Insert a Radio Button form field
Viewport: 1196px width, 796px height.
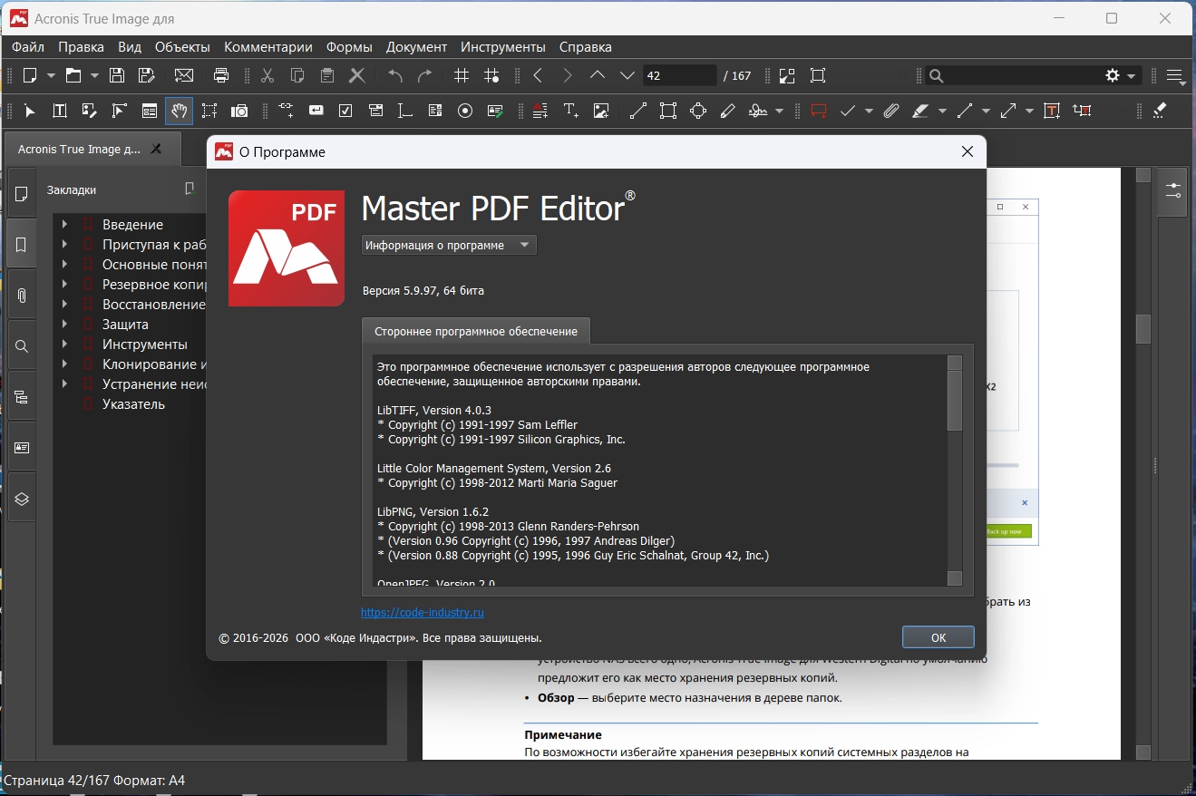pos(465,111)
